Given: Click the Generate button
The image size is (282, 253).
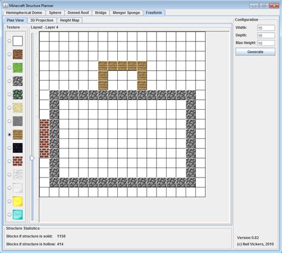Looking at the screenshot, I should (255, 52).
